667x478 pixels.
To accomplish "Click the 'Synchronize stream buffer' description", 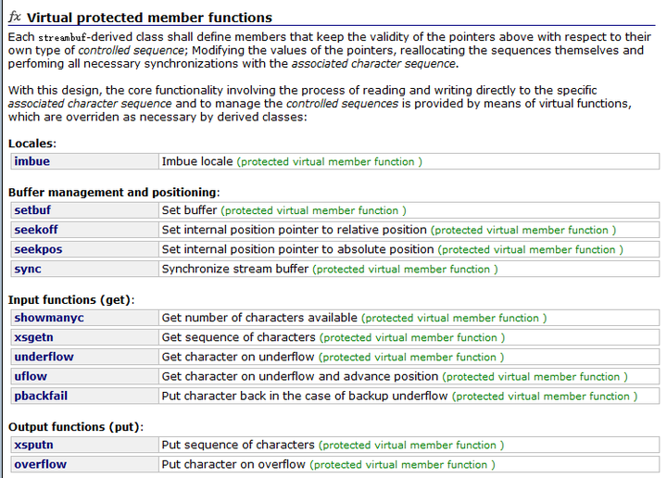I will click(x=235, y=269).
